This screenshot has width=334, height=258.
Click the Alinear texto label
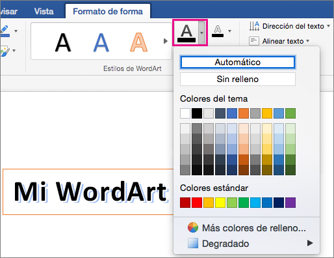pos(283,41)
